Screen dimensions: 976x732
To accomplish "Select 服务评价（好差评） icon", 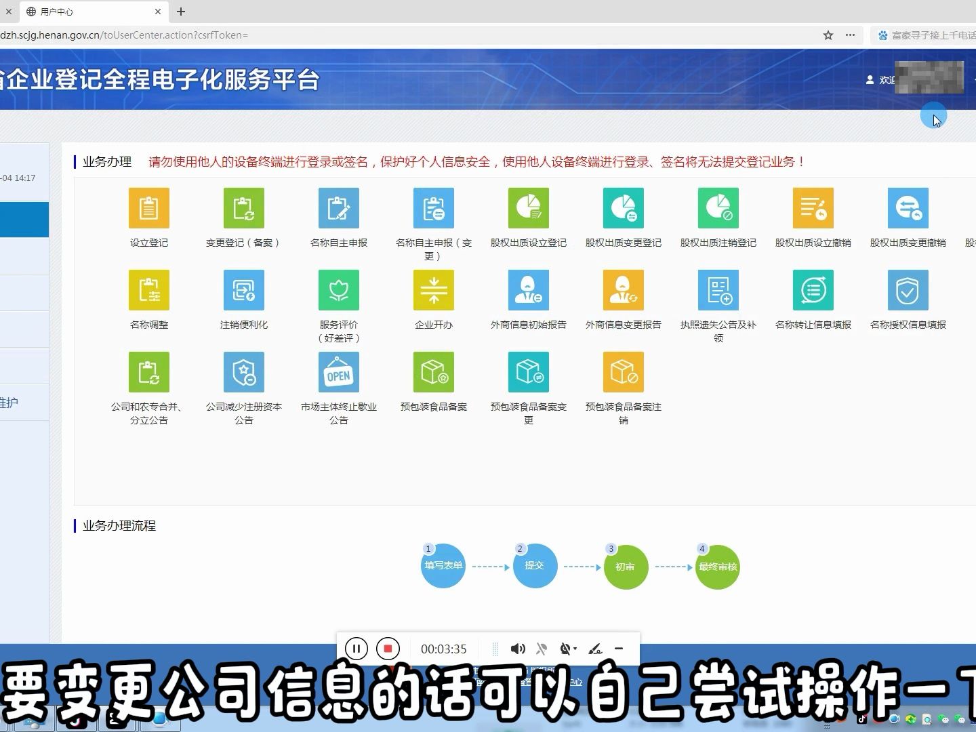I will tap(338, 290).
